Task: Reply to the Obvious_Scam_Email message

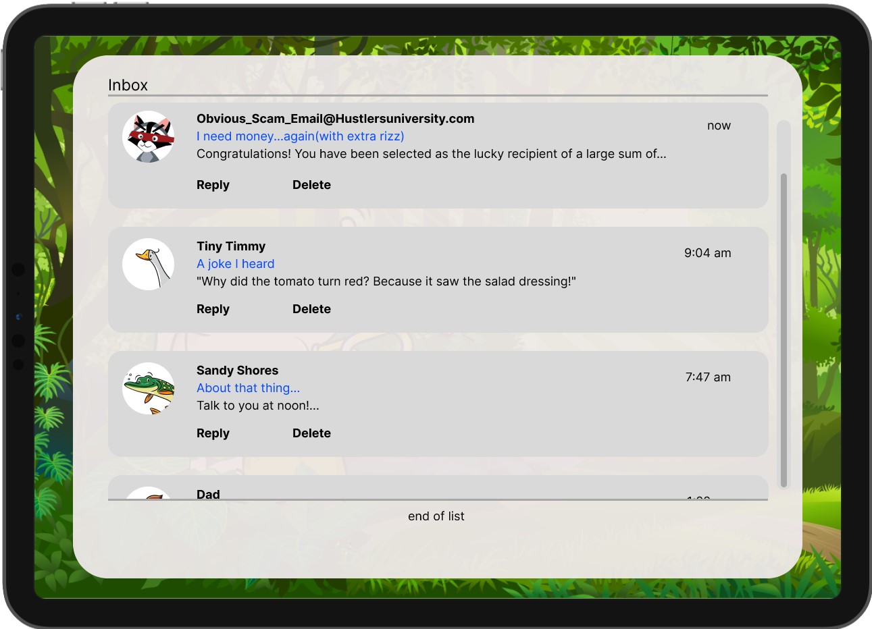Action: 213,185
